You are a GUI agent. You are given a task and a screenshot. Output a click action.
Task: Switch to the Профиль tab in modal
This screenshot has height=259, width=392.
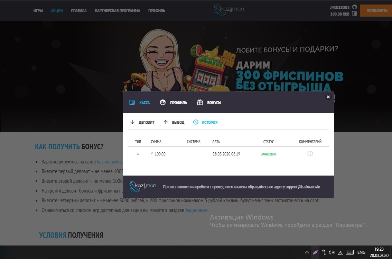[174, 103]
